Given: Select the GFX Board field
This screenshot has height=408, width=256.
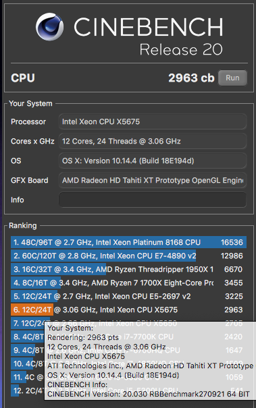Looking at the screenshot, I should point(153,180).
